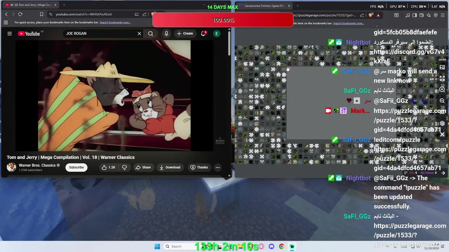Like the video with 1.2K likes
The image size is (449, 252).
(108, 167)
